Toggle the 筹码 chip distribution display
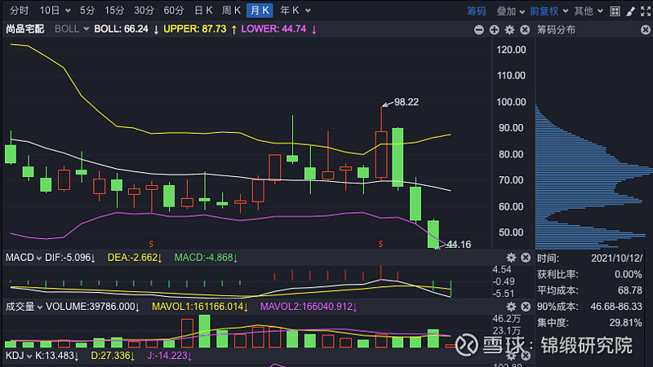 click(476, 11)
